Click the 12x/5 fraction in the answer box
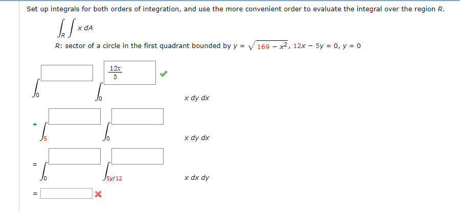460x212 pixels. pyautogui.click(x=115, y=73)
